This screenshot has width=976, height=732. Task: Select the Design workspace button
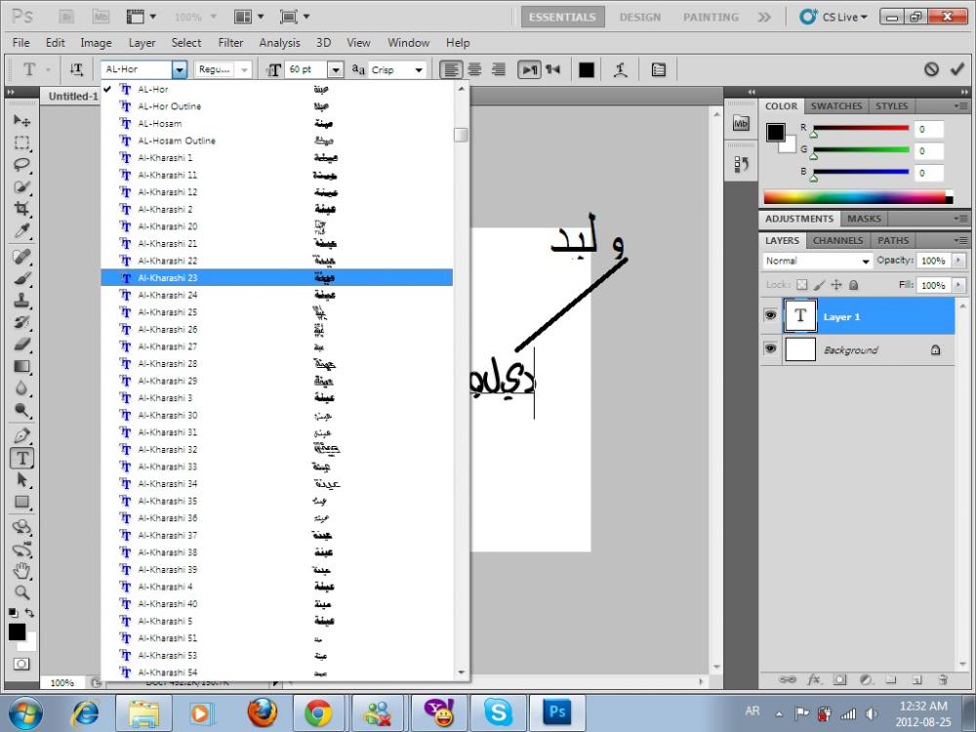(640, 17)
